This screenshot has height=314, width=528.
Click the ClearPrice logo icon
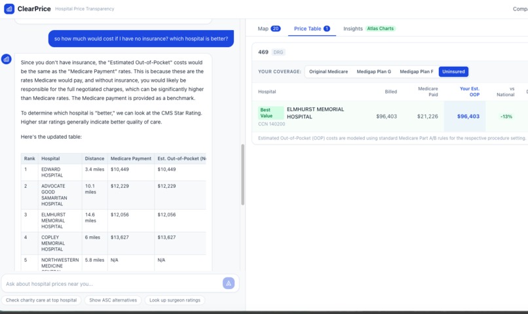tap(9, 9)
